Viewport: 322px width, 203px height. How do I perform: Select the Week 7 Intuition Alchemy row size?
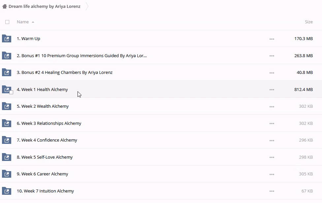click(x=307, y=191)
